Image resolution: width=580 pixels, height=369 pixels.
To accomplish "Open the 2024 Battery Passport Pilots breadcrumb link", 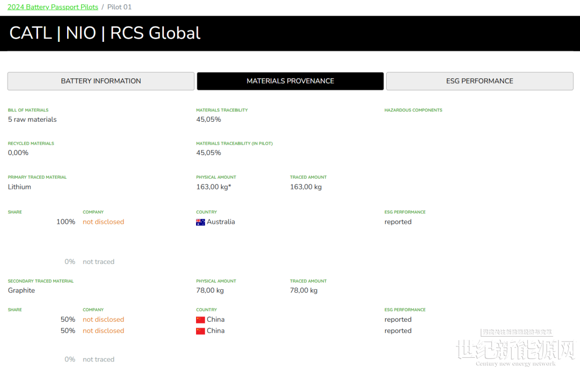I will pos(53,7).
